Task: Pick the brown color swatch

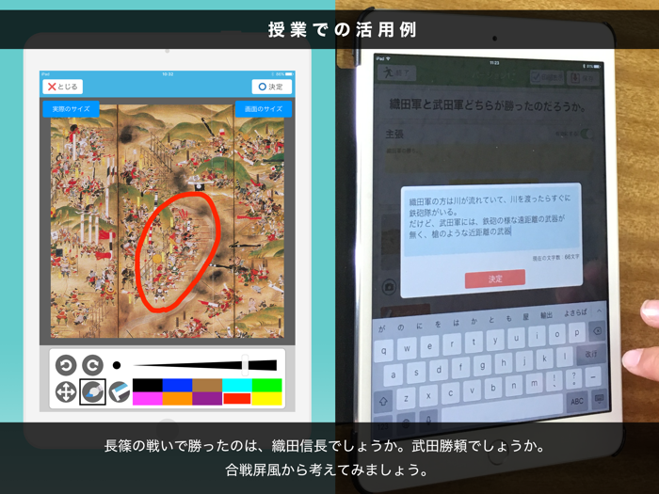Action: pyautogui.click(x=207, y=385)
